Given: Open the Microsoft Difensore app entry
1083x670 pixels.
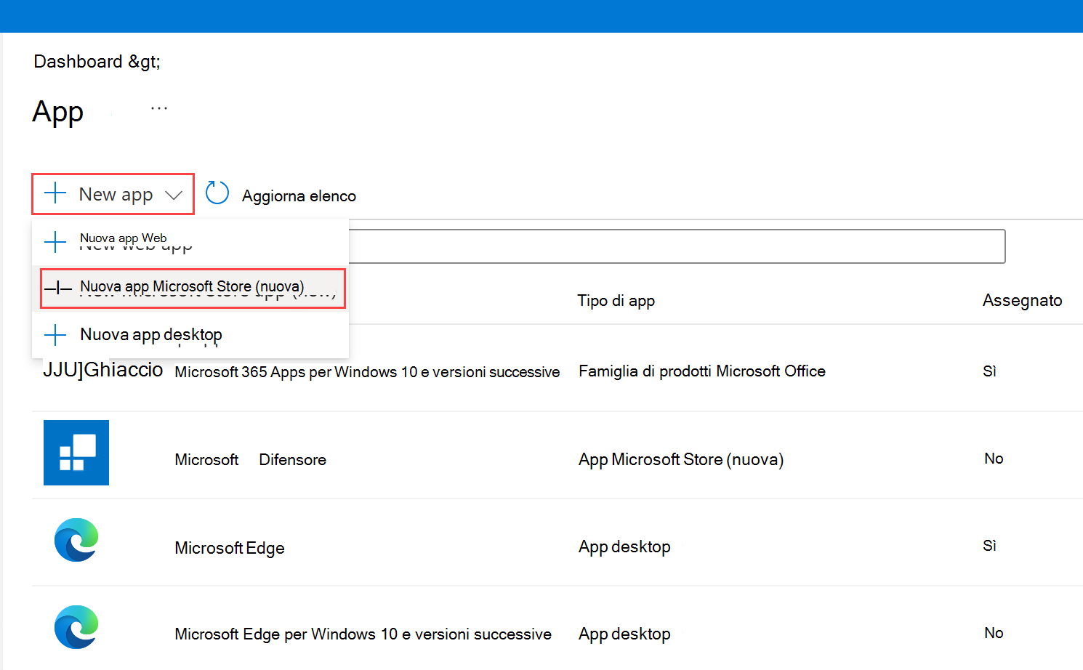Looking at the screenshot, I should tap(250, 460).
